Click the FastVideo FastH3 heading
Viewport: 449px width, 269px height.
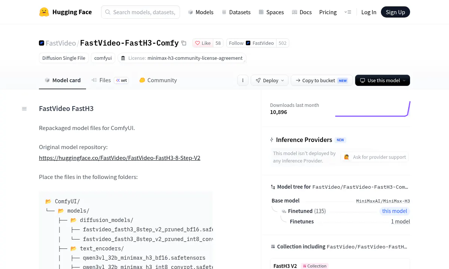66,109
